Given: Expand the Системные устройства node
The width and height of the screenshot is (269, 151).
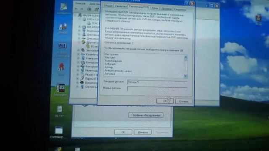Looking at the screenshot, I should pyautogui.click(x=77, y=87).
